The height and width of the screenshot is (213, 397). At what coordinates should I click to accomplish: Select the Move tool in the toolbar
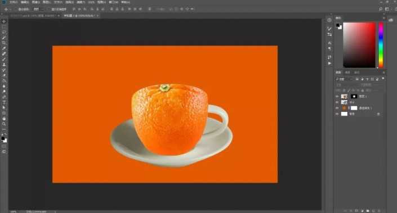point(4,21)
